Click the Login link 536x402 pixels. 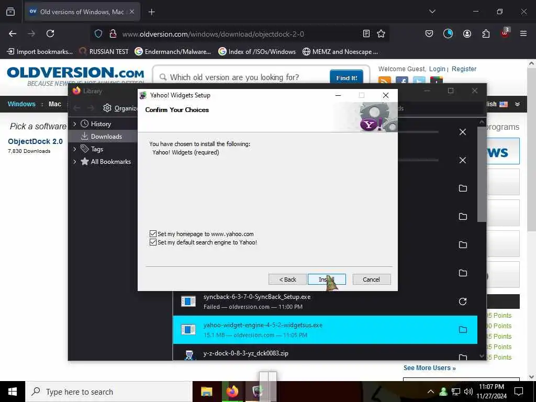click(x=437, y=69)
